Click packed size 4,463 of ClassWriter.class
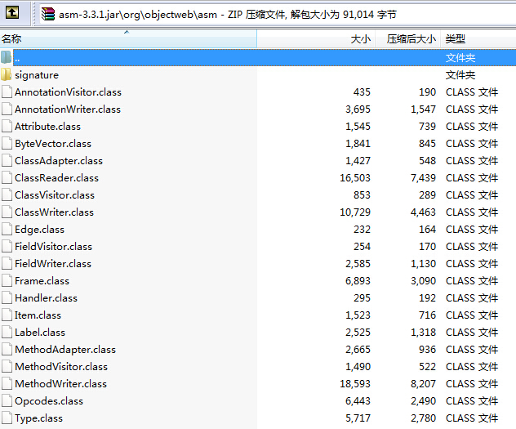516x429 pixels. click(x=423, y=212)
